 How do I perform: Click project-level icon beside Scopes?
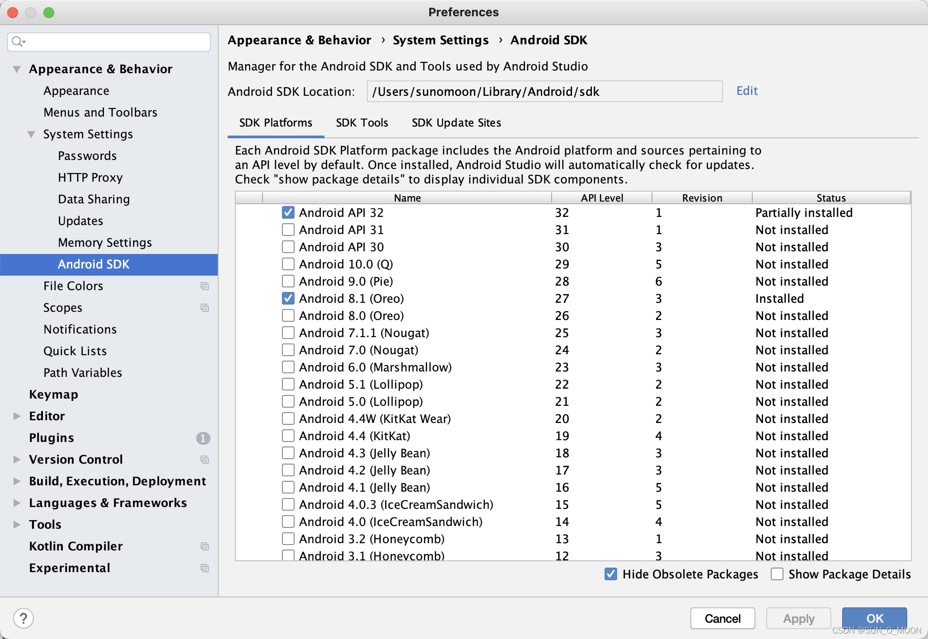(x=205, y=308)
